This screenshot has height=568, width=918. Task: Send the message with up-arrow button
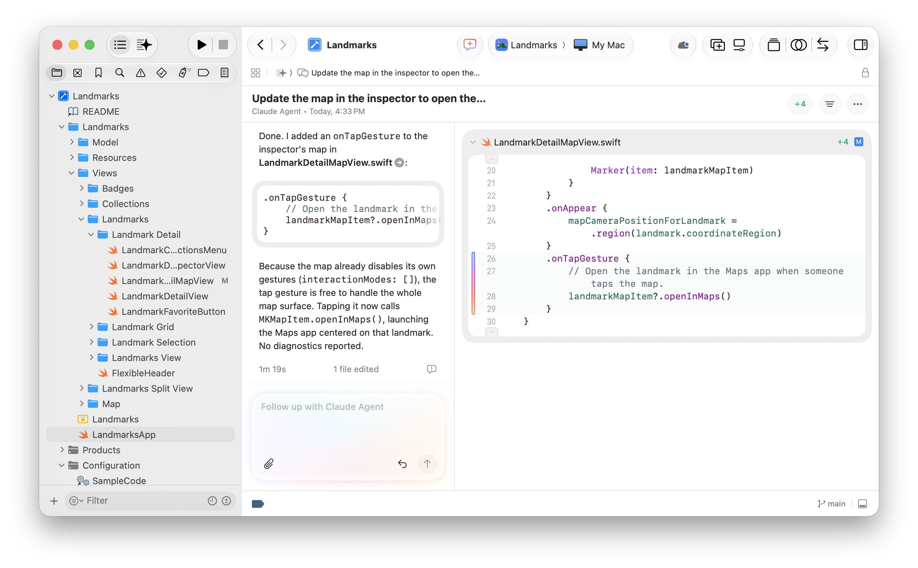pos(427,464)
